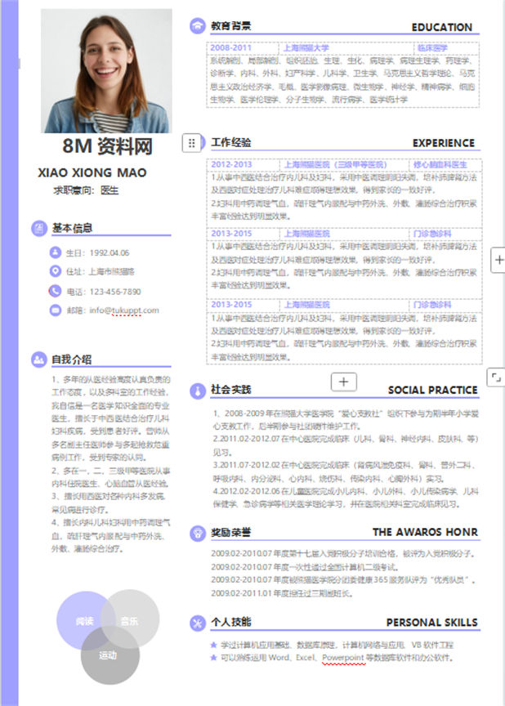
Task: Click the '奖励荣誉' section title
Action: pyautogui.click(x=231, y=533)
